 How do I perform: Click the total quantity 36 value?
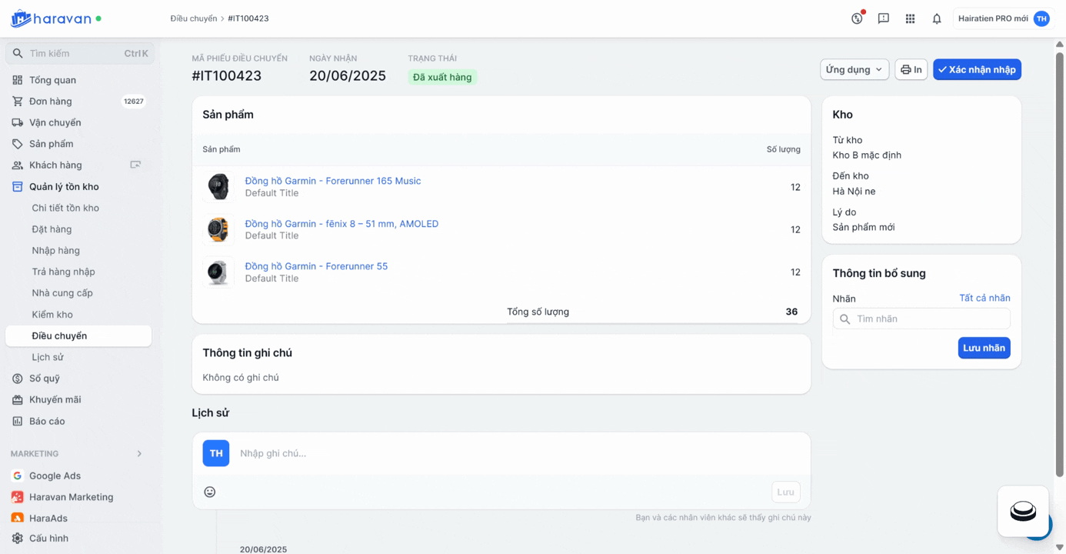791,312
